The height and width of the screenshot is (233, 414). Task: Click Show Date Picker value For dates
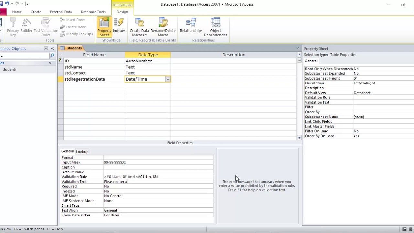158,215
